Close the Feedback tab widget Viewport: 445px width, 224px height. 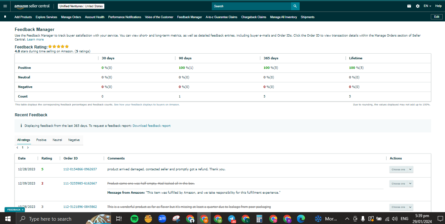click(23, 210)
